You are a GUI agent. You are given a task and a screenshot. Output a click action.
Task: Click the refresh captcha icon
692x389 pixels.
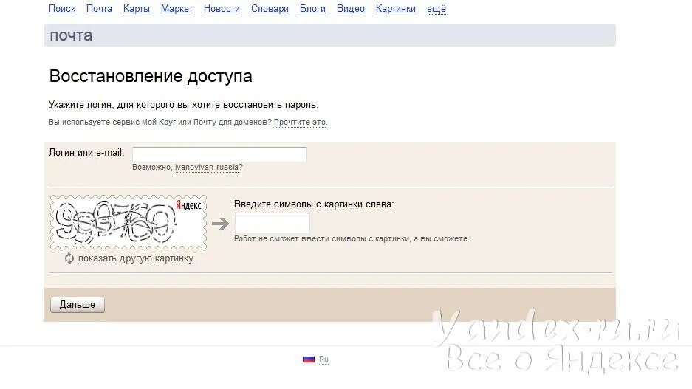pos(69,258)
